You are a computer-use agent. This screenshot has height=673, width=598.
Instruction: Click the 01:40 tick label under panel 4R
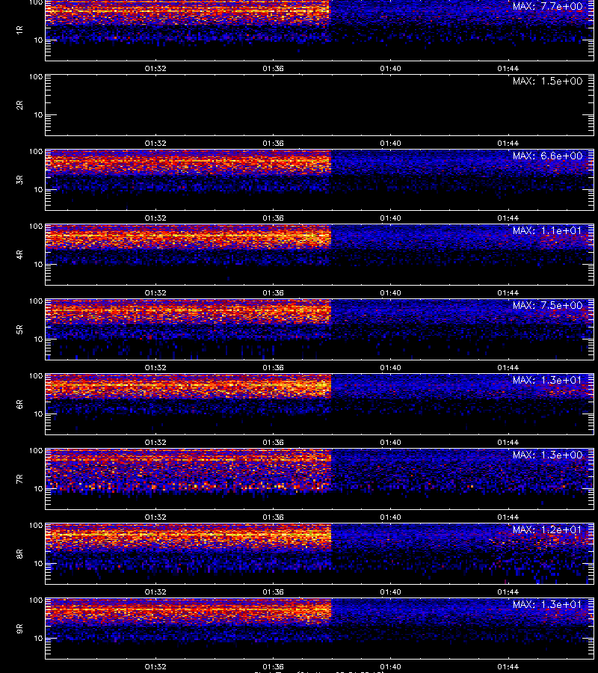[390, 292]
